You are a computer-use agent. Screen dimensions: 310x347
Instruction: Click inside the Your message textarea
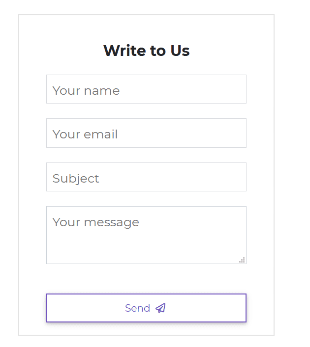coord(146,235)
